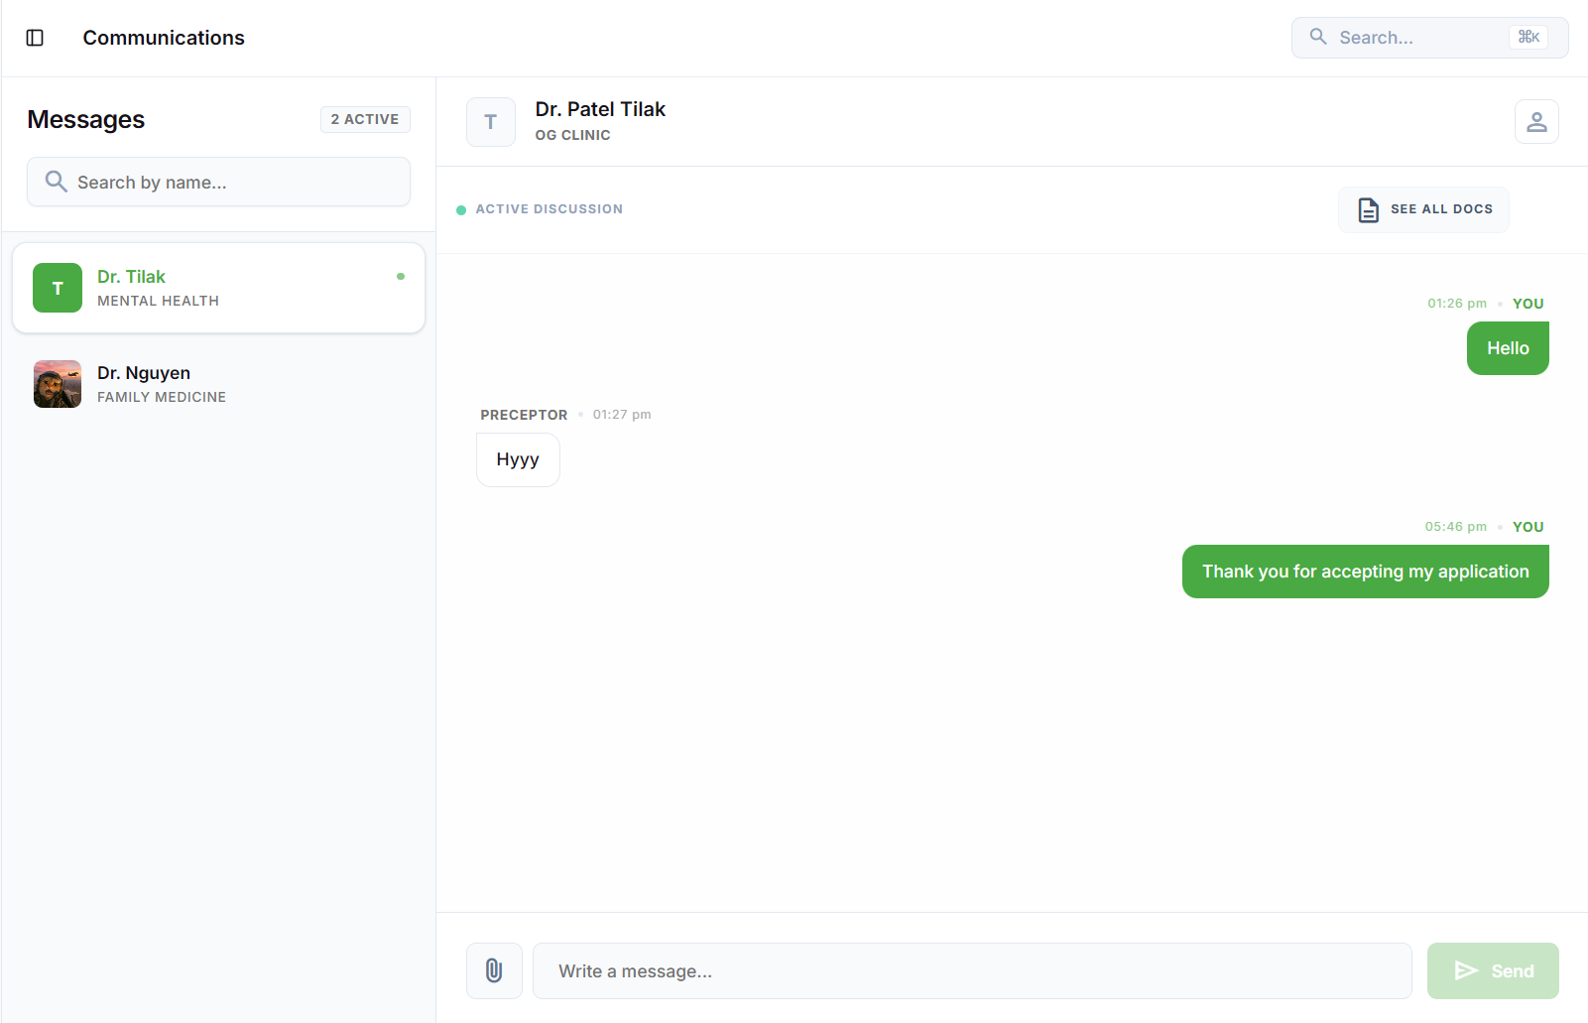Open the See All Docs button
Image resolution: width=1588 pixels, height=1023 pixels.
1423,209
